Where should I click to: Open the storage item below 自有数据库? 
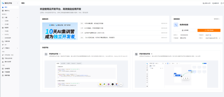click(10, 41)
